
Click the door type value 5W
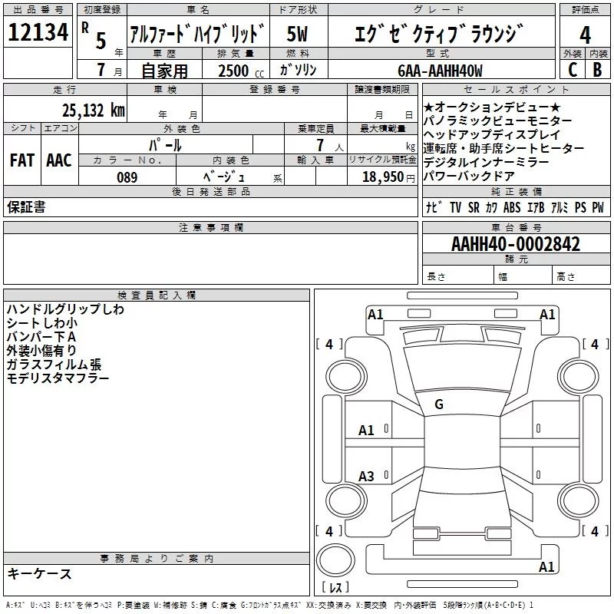pos(297,34)
